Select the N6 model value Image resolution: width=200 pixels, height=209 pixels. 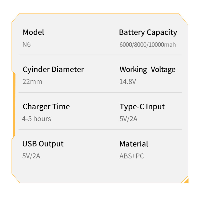click(26, 45)
